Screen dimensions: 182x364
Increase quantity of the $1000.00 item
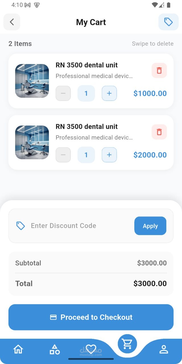tap(109, 93)
